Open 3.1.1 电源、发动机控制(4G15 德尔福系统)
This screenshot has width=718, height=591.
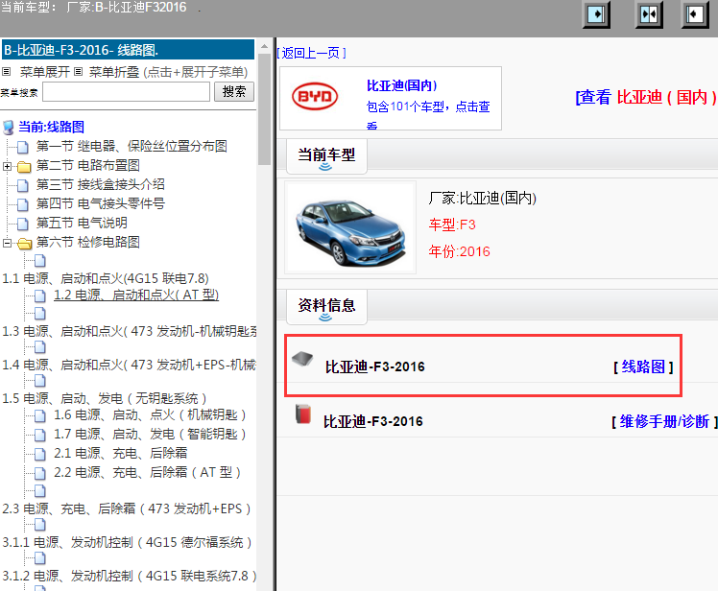pos(128,542)
